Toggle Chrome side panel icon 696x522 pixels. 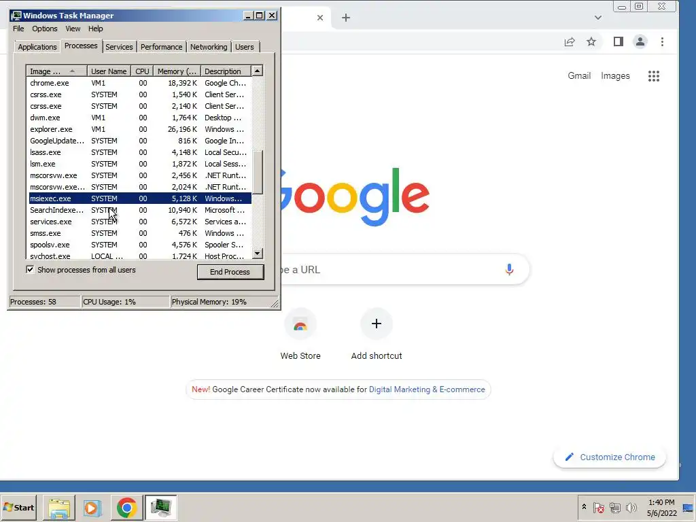(619, 41)
